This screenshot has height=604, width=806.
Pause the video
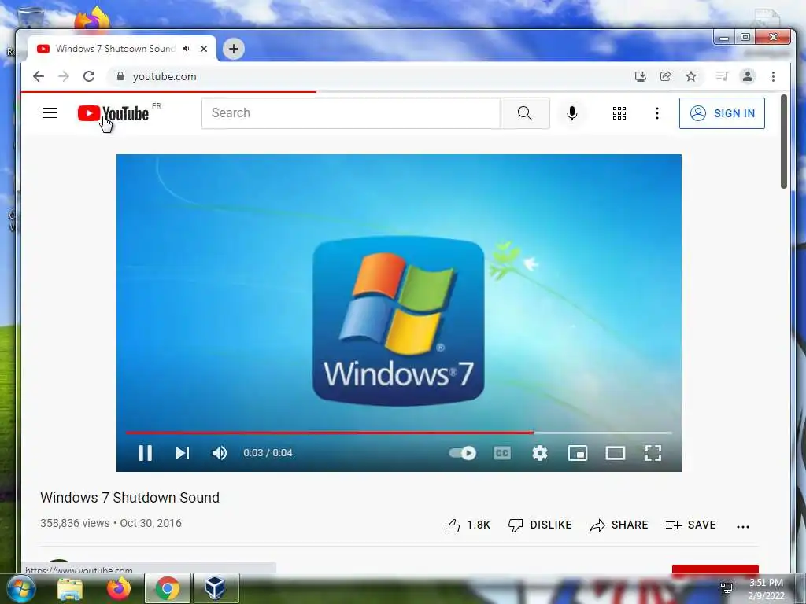point(146,453)
